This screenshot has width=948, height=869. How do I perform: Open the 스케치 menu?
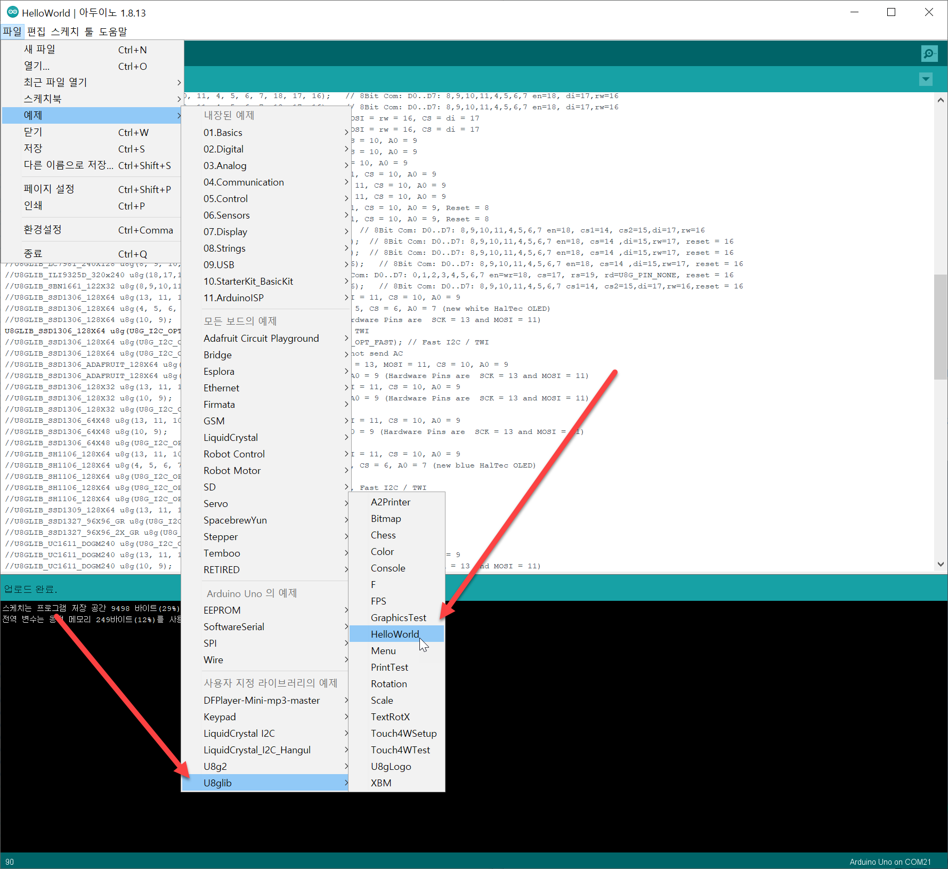click(x=64, y=31)
